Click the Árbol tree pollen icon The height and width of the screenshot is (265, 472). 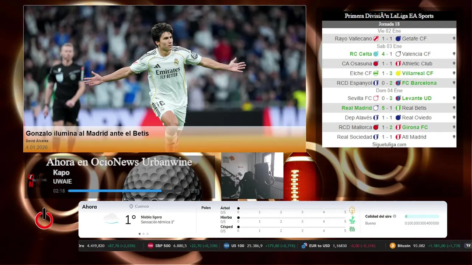click(x=352, y=210)
